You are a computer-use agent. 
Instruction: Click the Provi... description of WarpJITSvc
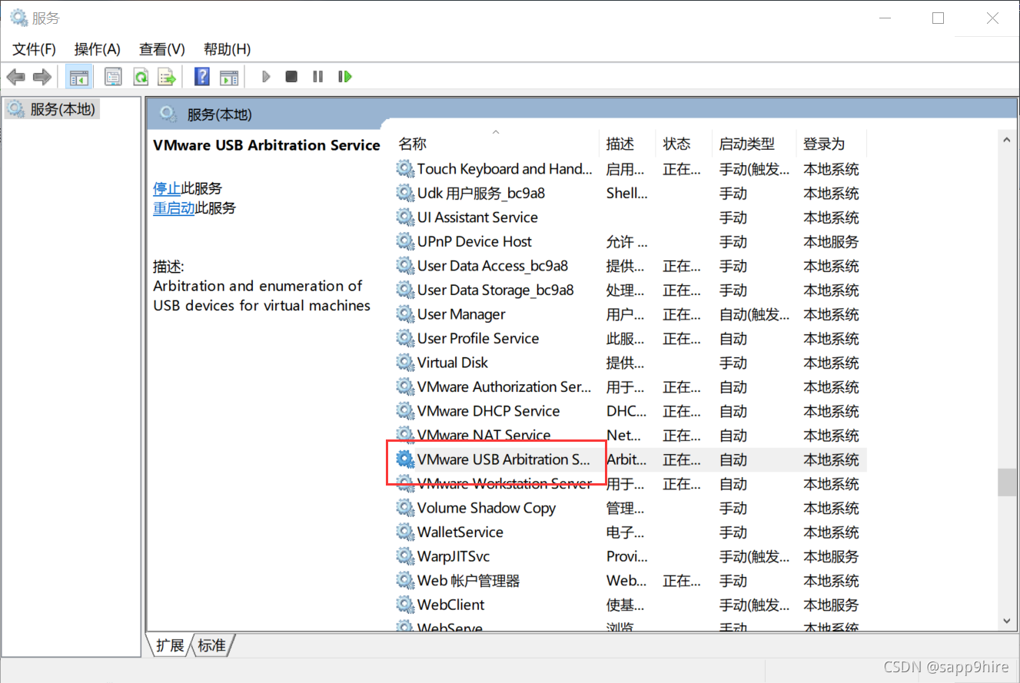626,556
